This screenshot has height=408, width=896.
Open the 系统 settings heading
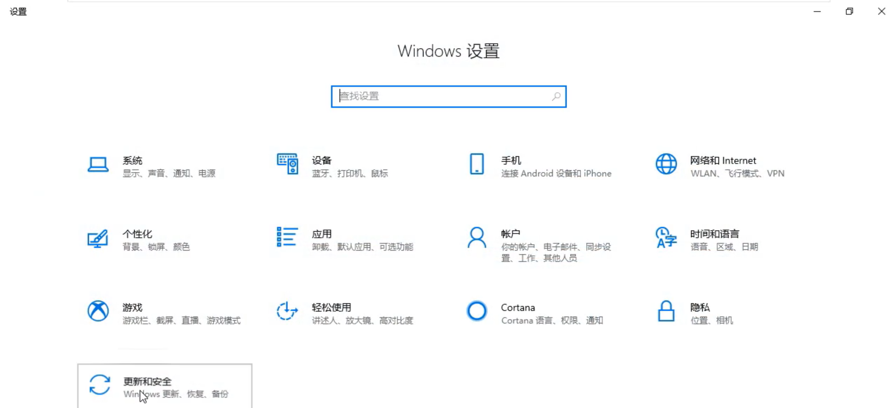click(x=132, y=161)
